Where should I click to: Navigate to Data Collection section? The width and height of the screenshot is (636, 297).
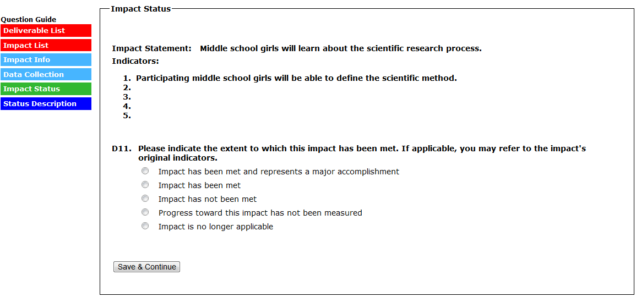pyautogui.click(x=46, y=75)
